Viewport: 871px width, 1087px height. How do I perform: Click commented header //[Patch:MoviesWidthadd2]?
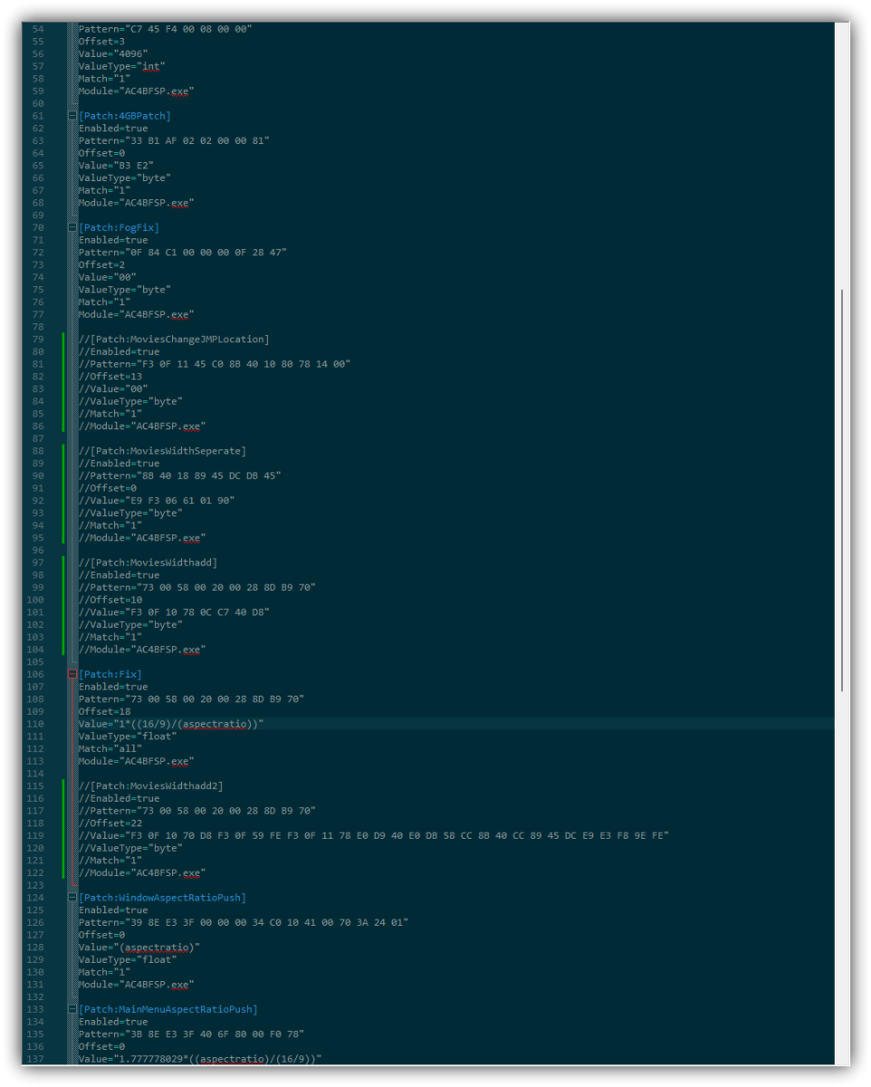click(150, 785)
